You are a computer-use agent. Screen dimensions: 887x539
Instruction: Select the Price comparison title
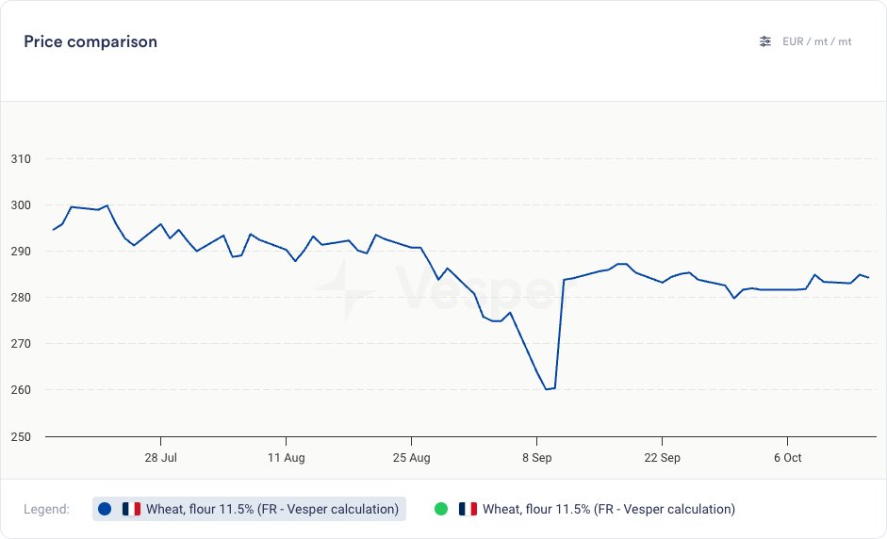[90, 41]
